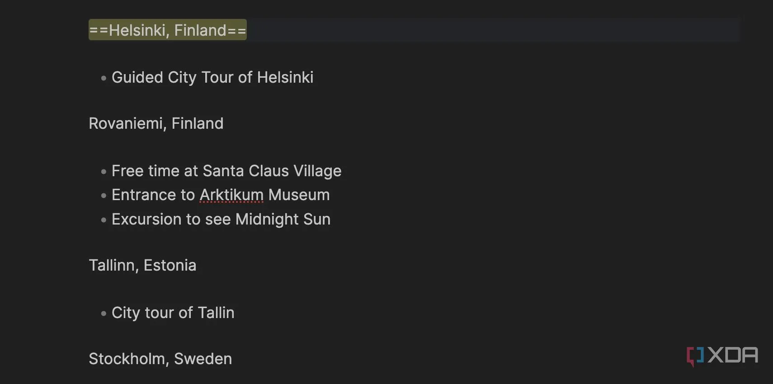Click Free time at Santa Claus Village

pyautogui.click(x=226, y=171)
